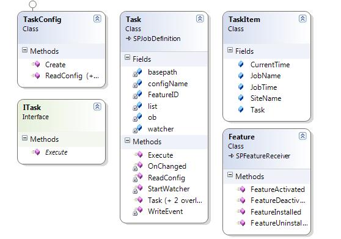Collapse the Fields section in Task class
This screenshot has width=341, height=239.
(x=128, y=57)
